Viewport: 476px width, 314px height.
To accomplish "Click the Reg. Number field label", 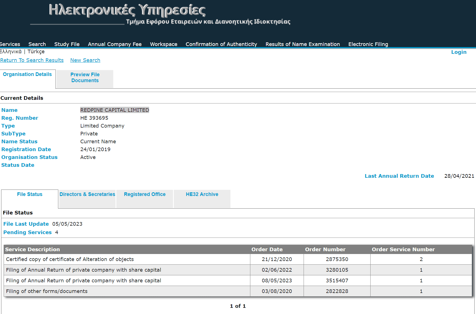I will click(x=20, y=118).
